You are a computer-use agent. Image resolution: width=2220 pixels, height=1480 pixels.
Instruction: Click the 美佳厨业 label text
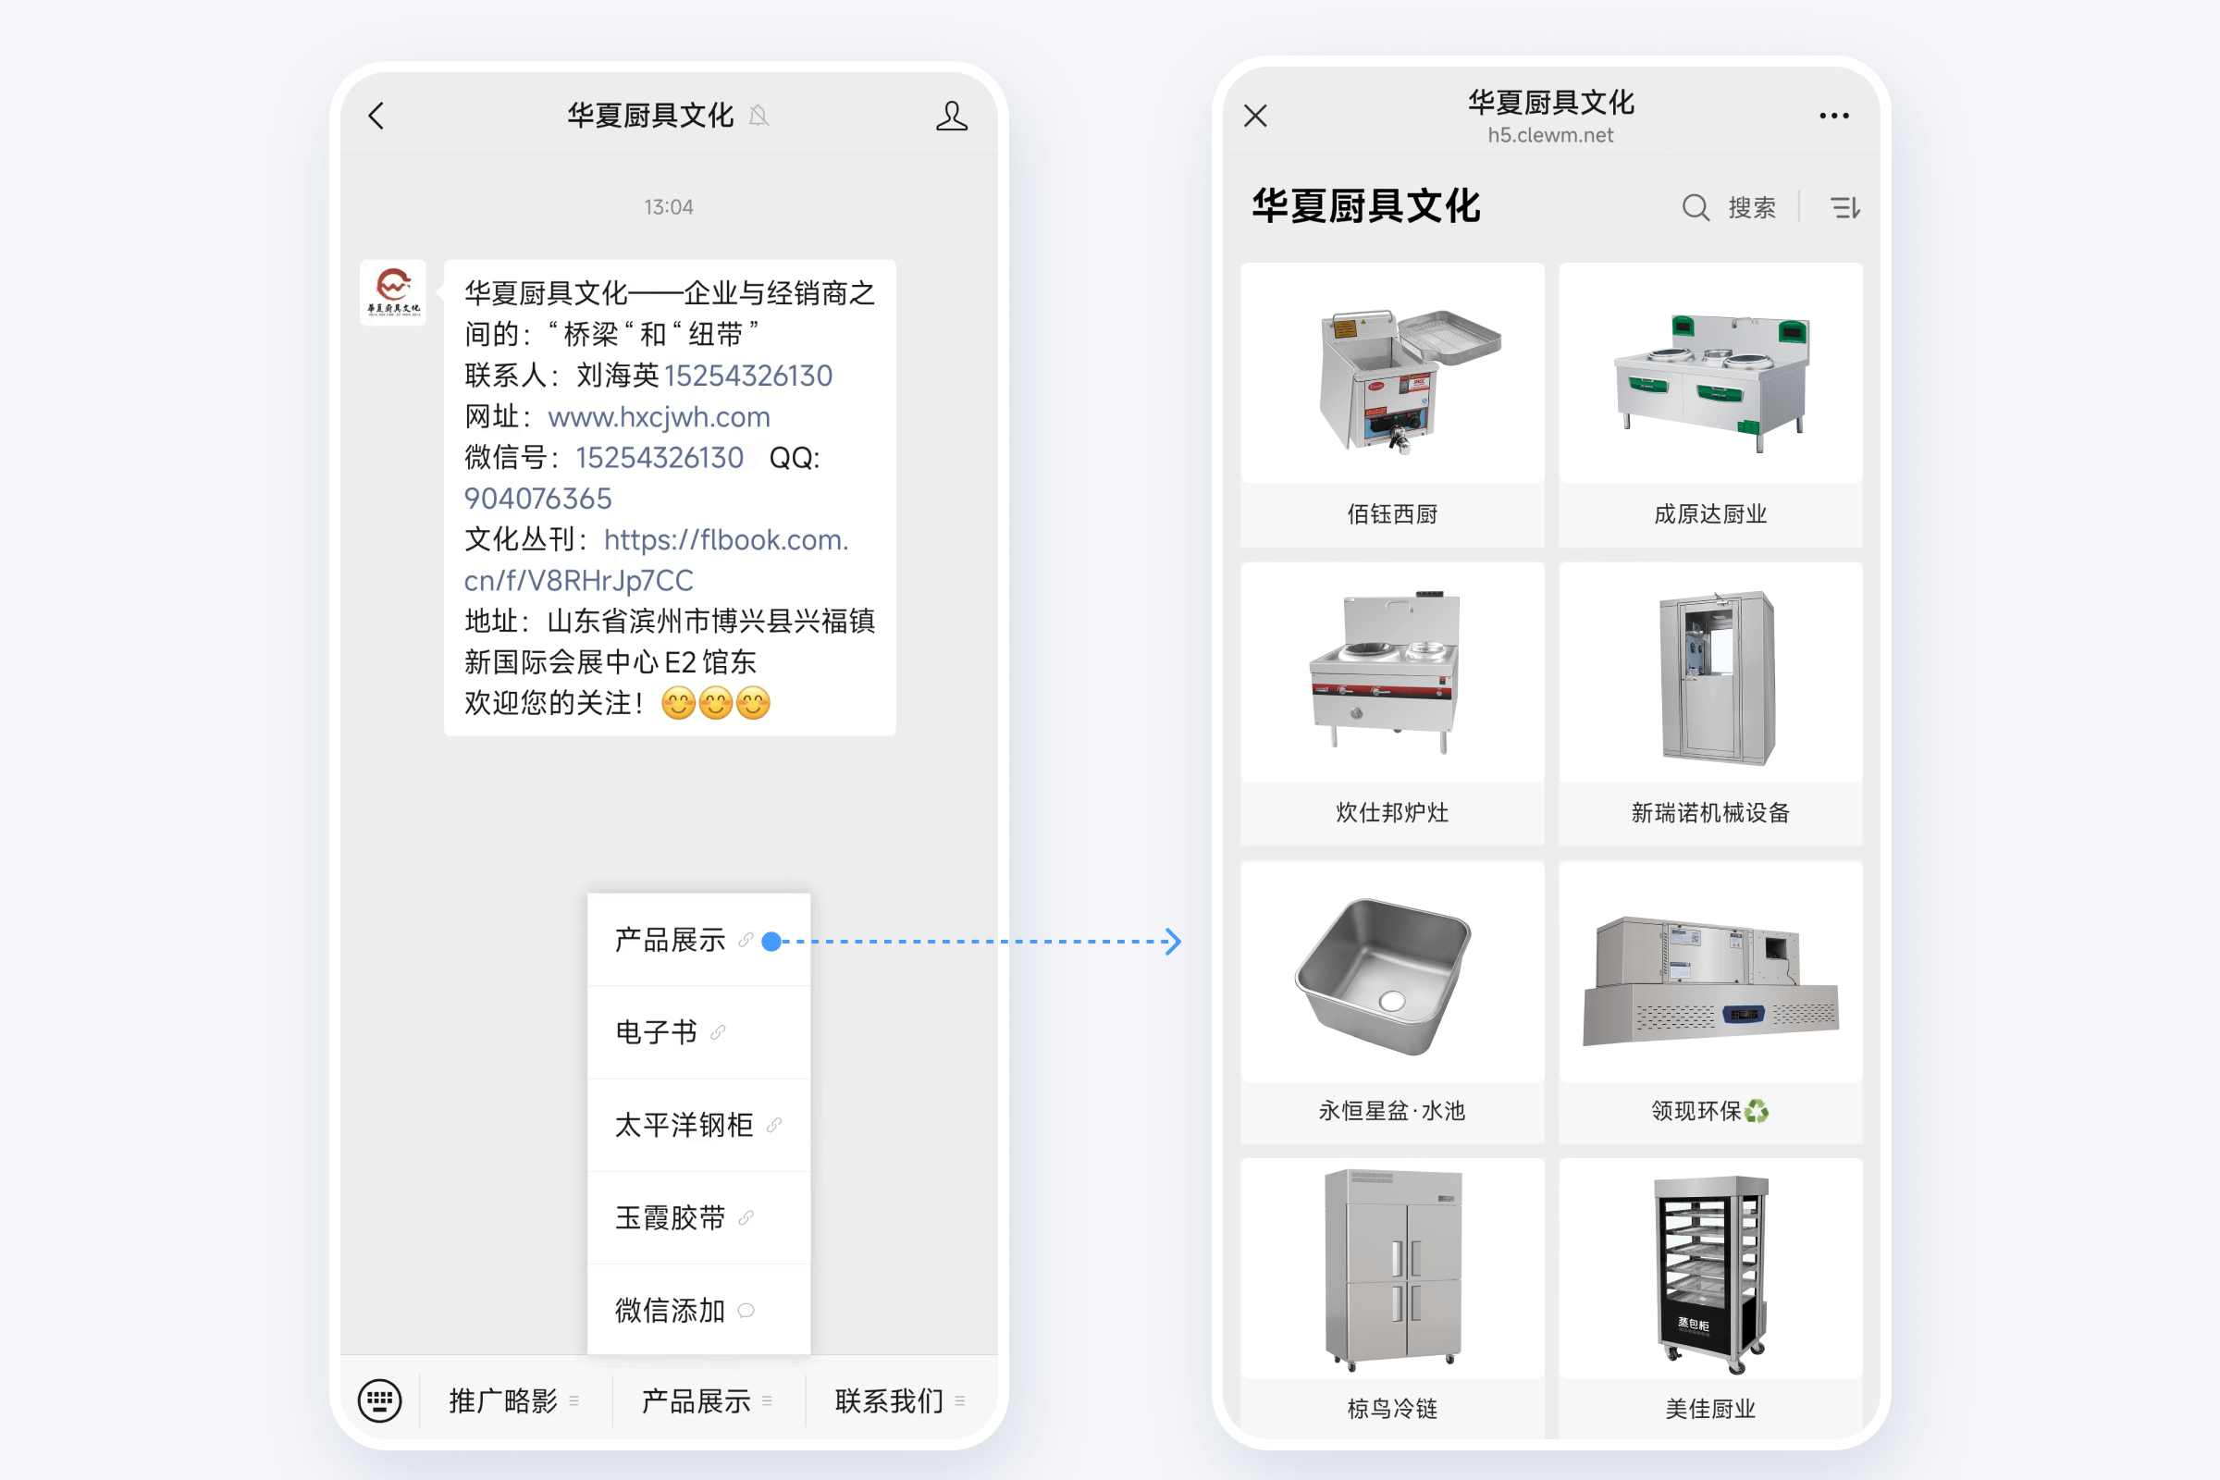pos(1710,1409)
